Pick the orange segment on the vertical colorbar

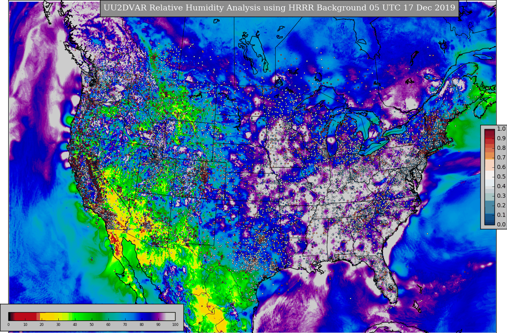coord(489,156)
